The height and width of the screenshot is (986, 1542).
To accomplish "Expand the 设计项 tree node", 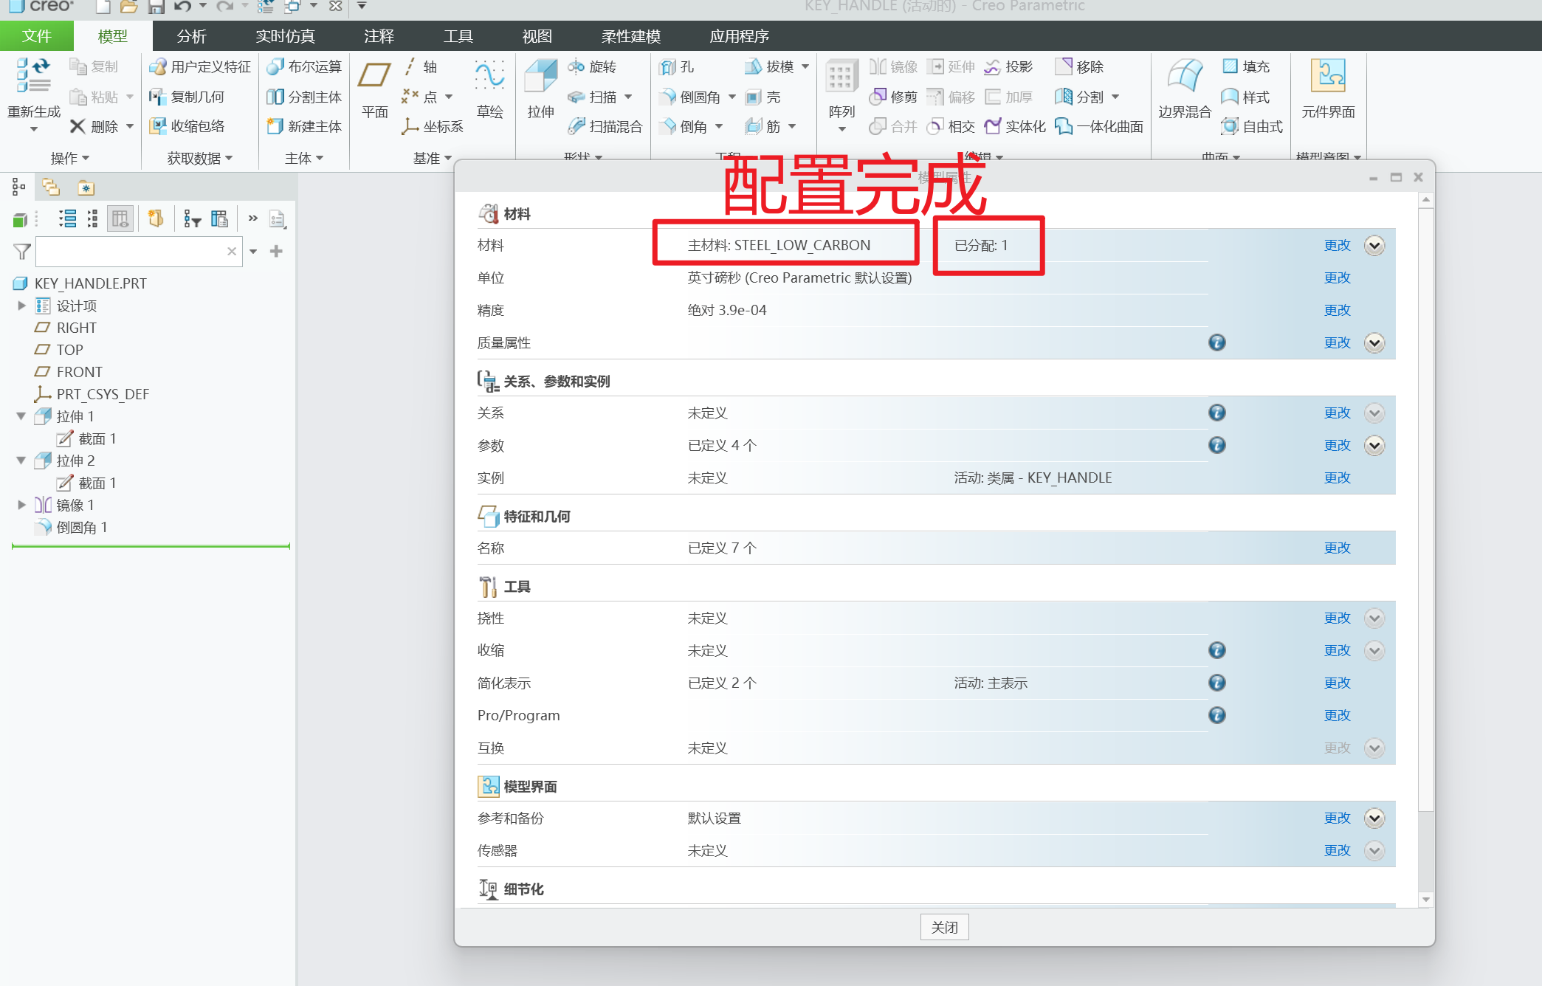I will point(21,306).
